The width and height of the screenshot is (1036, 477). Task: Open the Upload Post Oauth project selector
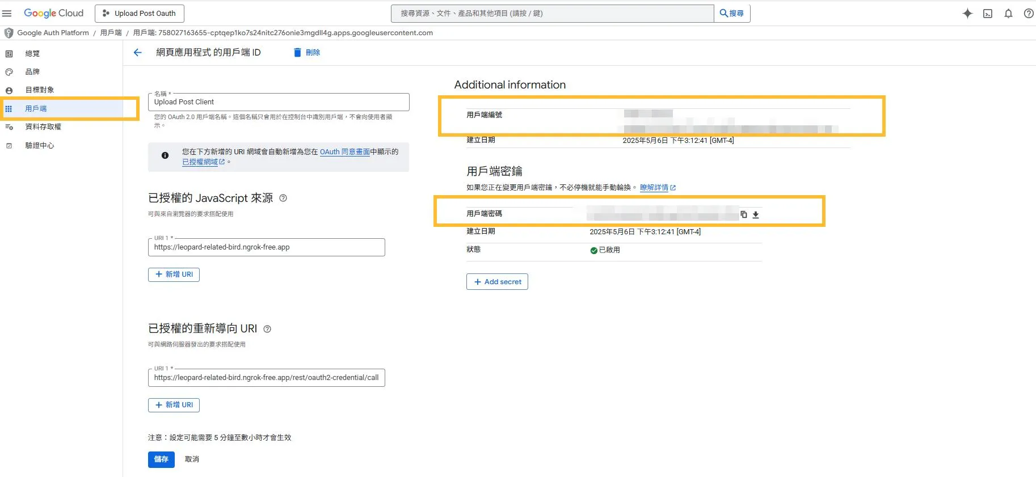click(140, 14)
